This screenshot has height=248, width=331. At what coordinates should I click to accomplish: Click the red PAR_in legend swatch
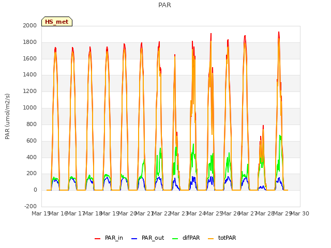tap(98, 239)
